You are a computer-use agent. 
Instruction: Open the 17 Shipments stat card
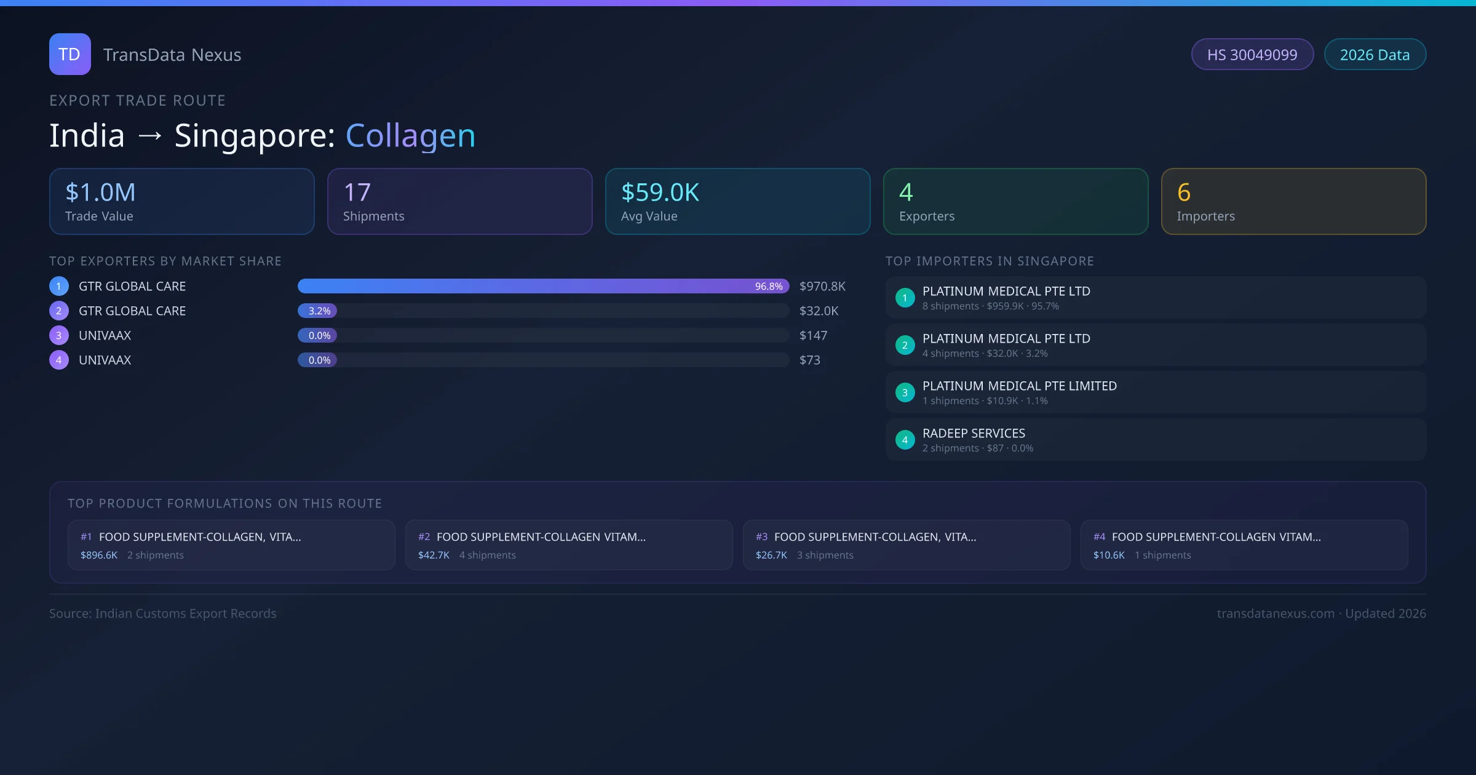click(x=459, y=201)
